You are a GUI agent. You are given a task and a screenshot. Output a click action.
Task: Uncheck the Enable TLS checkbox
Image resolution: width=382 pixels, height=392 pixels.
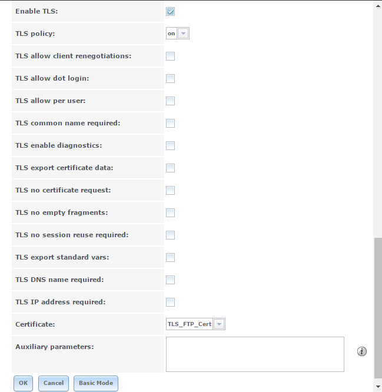pos(170,11)
